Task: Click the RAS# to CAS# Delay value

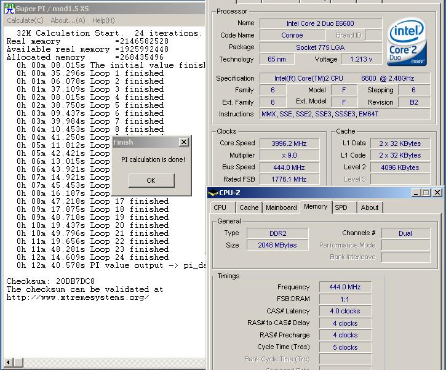Action: (x=345, y=323)
